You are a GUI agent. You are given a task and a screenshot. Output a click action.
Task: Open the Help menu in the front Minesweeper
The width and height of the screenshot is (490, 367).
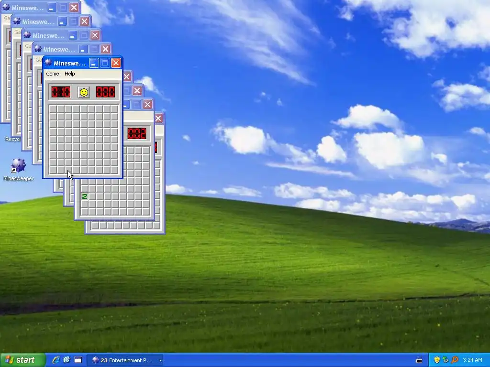pyautogui.click(x=70, y=74)
